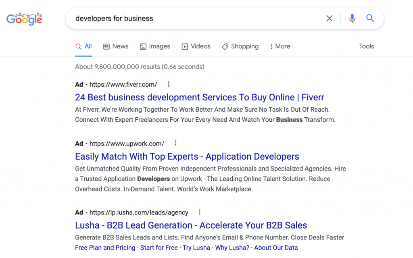This screenshot has width=413, height=258.
Task: Click the 'About 9,800,000,000 results' text
Action: point(140,67)
